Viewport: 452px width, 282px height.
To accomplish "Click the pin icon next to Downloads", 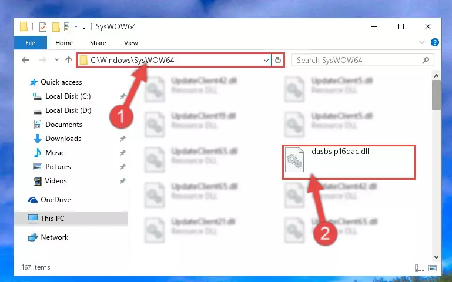I will coord(122,139).
